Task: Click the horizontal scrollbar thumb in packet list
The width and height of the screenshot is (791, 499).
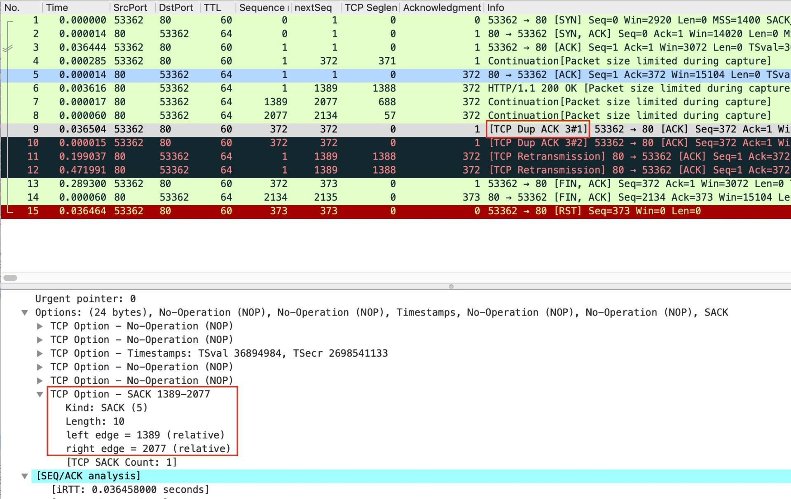Action: coord(10,278)
